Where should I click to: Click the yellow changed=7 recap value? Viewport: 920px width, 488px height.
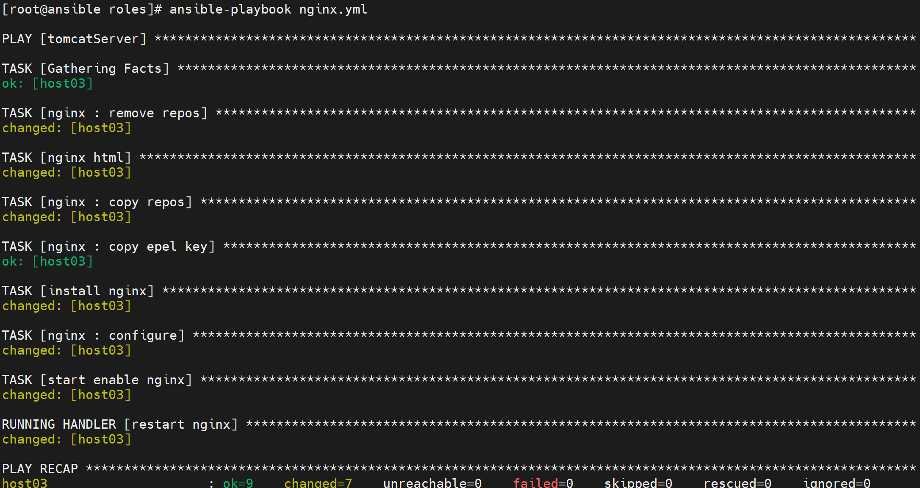(x=318, y=483)
